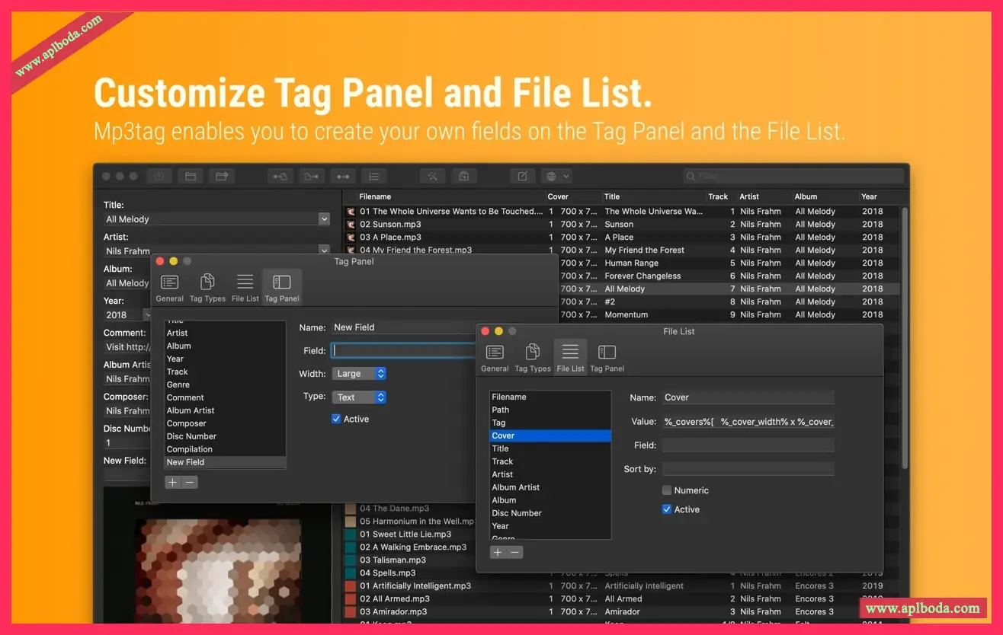Click the Filename to Tag convert icon
1003x635 pixels.
pos(312,176)
